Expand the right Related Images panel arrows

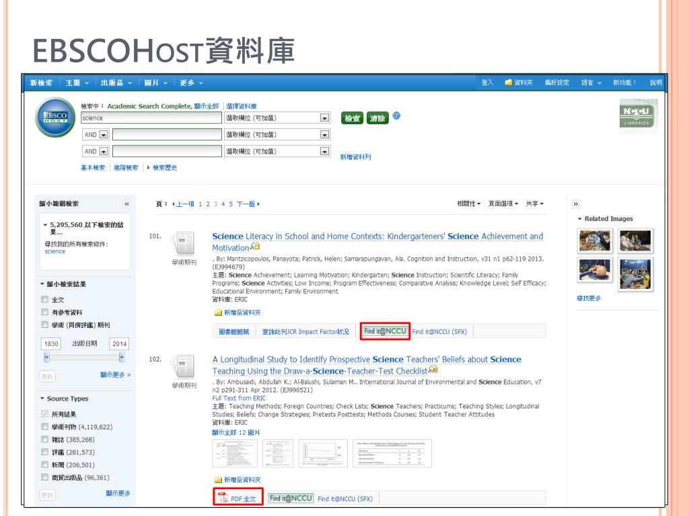pyautogui.click(x=576, y=204)
